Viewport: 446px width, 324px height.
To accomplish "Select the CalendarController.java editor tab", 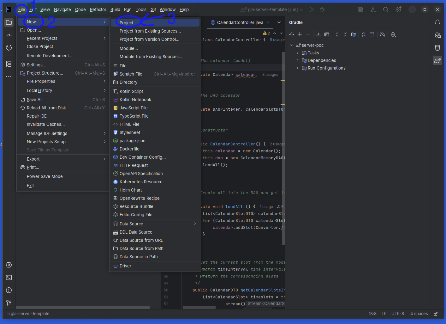I will (240, 22).
